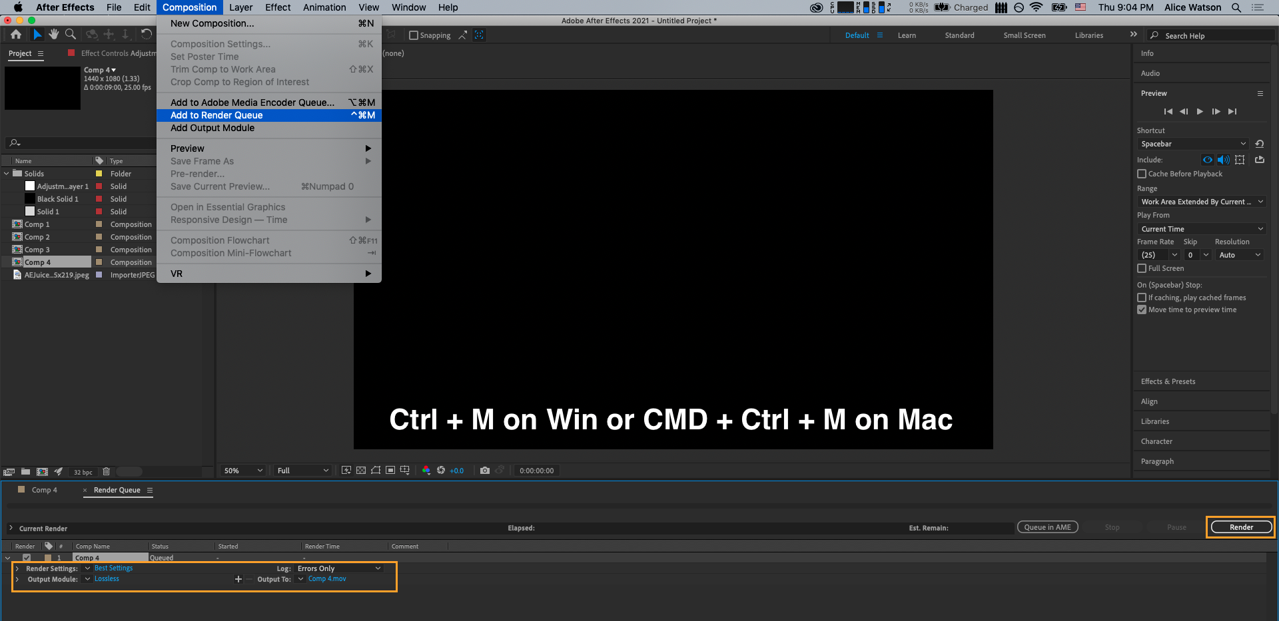Toggle audio inclusion speaker icon in Preview
Screen dimensions: 1279x621
(1224, 160)
